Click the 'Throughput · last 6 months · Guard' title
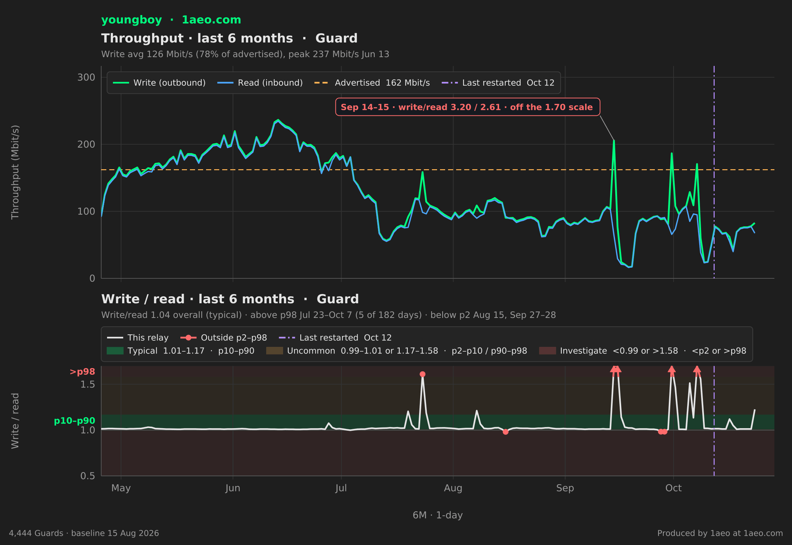Screen dimensions: 792x545 (x=230, y=38)
